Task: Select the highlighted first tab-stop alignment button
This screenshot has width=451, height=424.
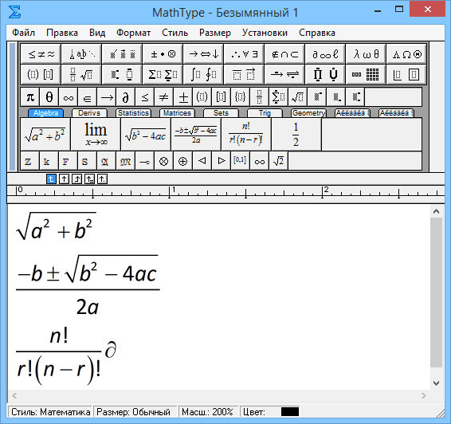Action: coord(51,179)
